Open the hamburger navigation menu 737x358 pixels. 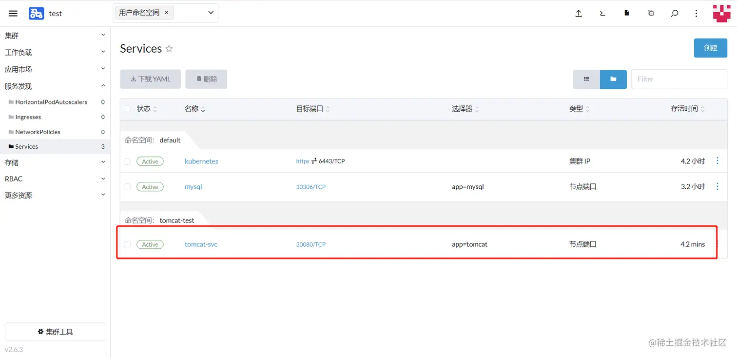(13, 14)
